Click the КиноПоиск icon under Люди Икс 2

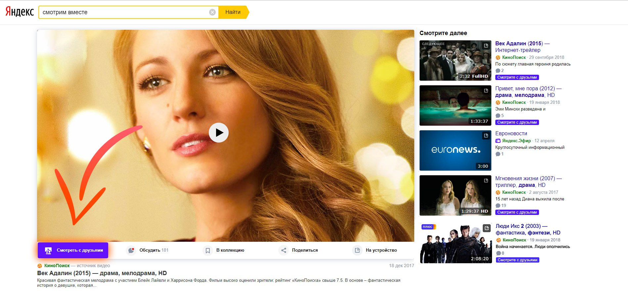498,240
